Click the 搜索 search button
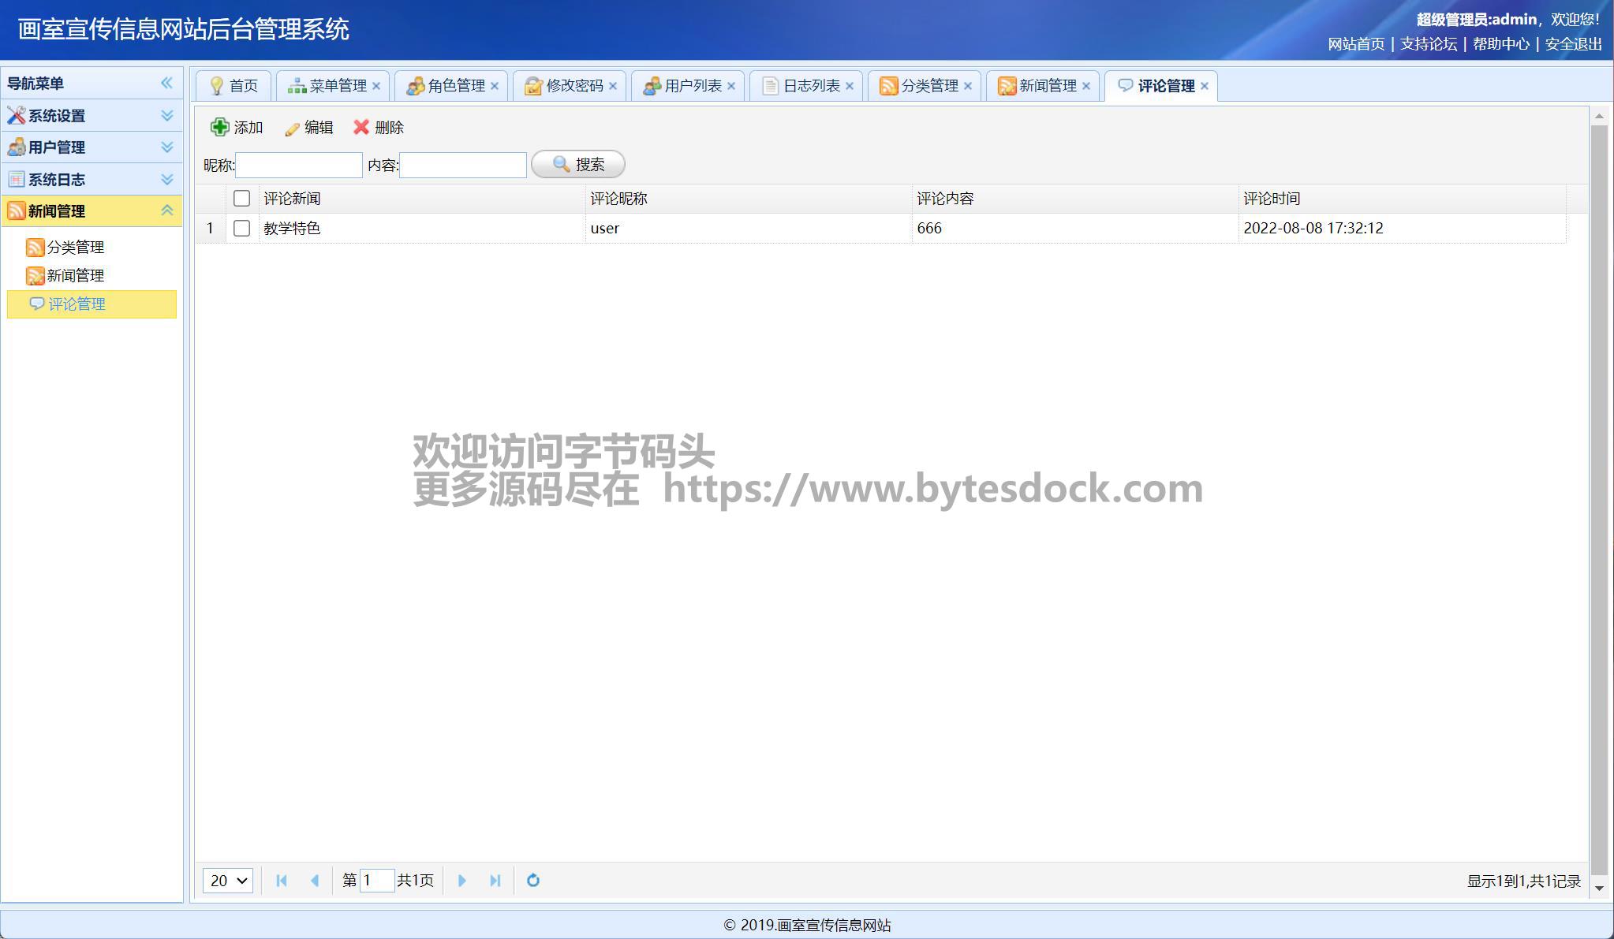 point(578,164)
